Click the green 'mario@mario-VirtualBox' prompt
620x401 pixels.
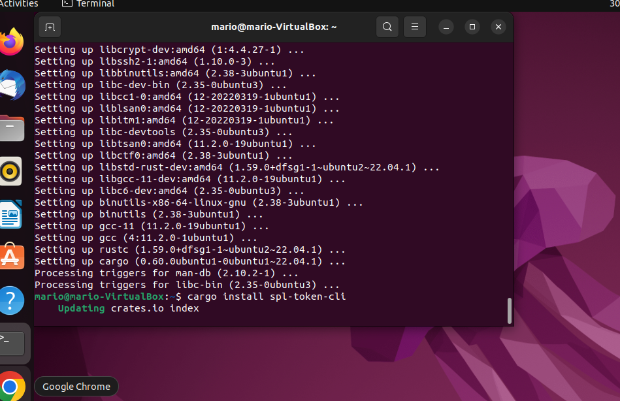point(99,297)
